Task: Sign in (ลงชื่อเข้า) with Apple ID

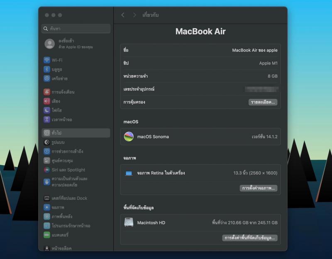Action: 76,44
